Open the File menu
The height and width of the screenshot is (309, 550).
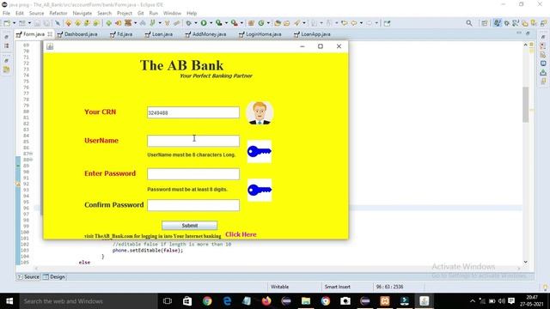tap(6, 13)
